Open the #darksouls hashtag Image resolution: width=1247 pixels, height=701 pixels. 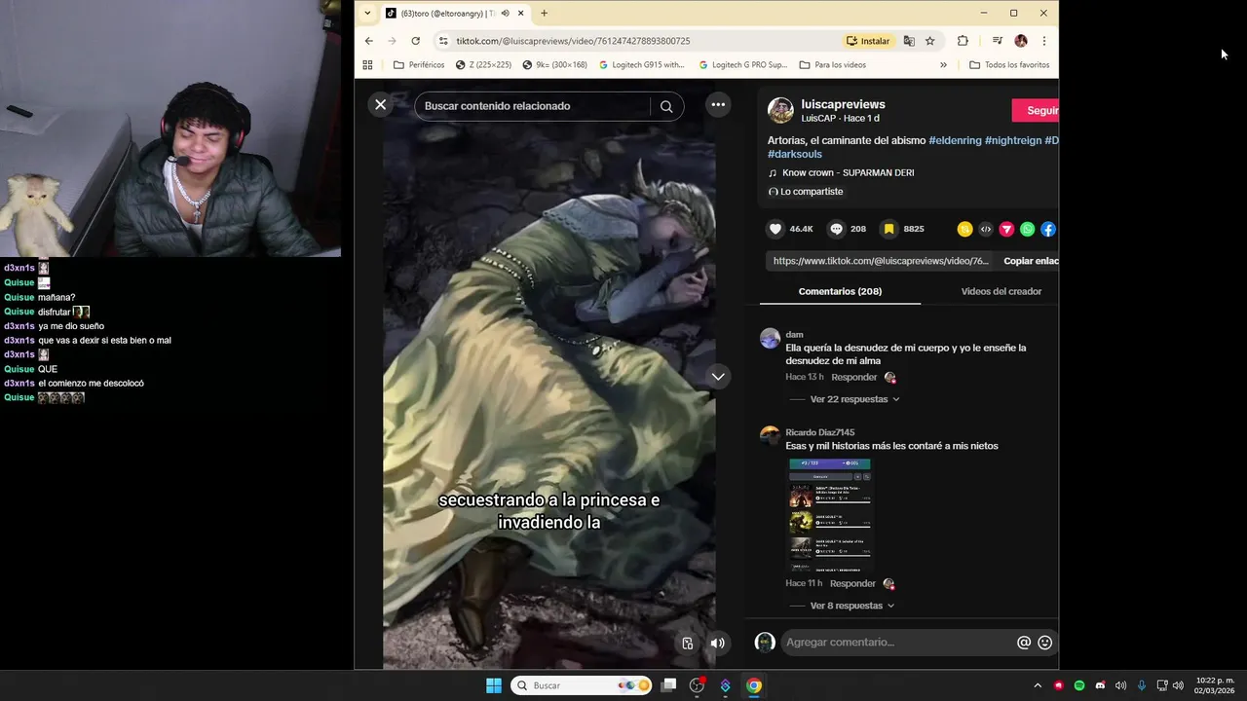click(x=795, y=154)
